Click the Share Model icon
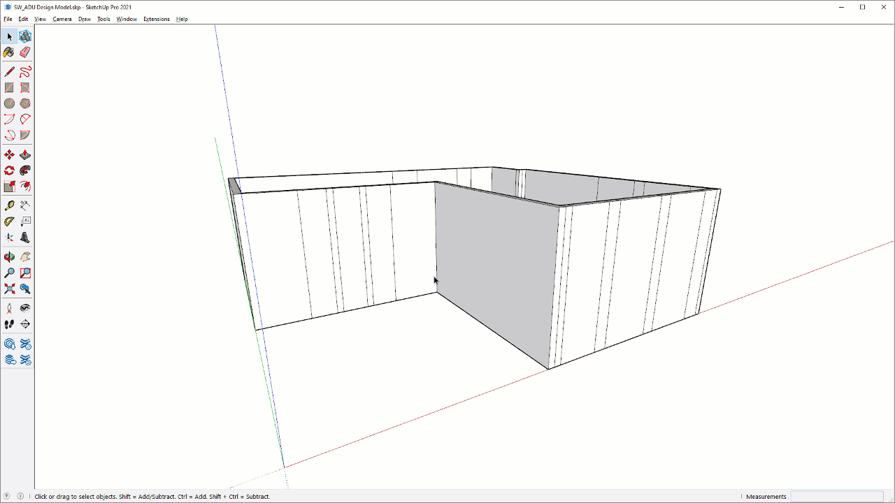This screenshot has width=895, height=503. [25, 344]
